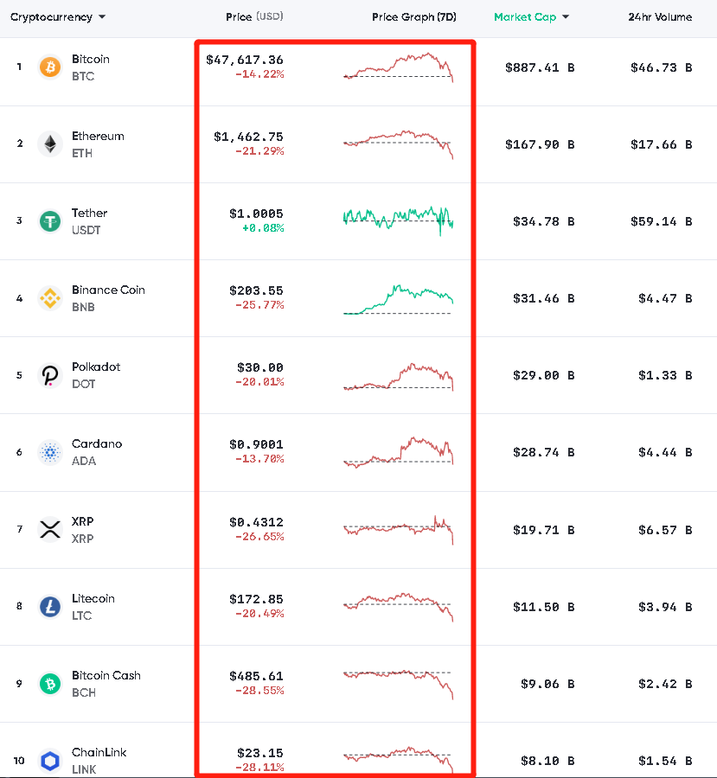Click Bitcoin's 7-day price graph
717x778 pixels.
399,67
